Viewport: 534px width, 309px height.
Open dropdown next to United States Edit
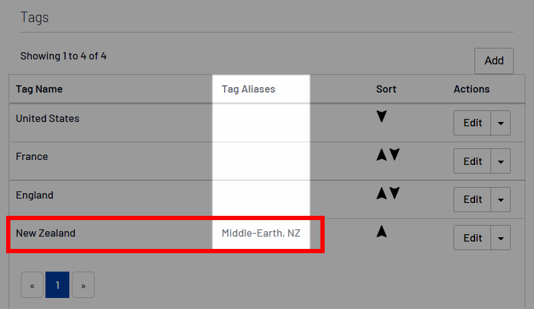(x=501, y=123)
